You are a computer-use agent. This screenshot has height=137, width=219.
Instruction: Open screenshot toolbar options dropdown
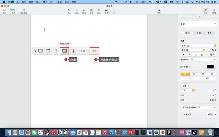(83, 51)
